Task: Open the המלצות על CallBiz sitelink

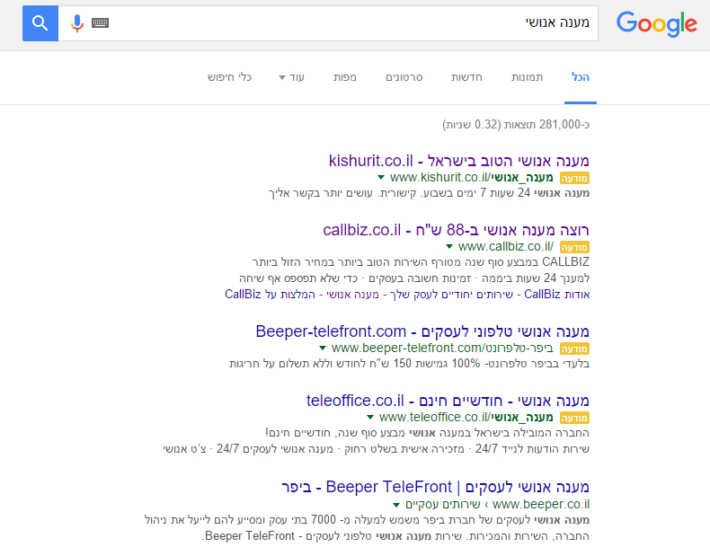Action: click(270, 294)
